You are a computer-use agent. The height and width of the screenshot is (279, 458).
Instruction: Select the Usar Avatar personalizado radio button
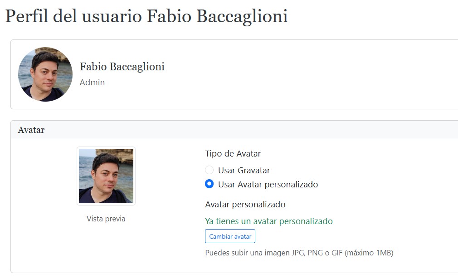click(209, 184)
